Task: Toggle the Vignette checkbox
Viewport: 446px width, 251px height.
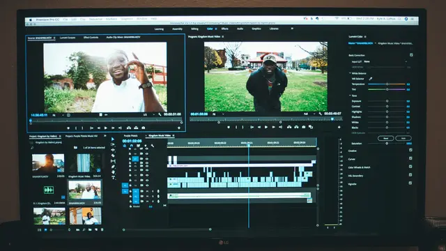Action: tap(410, 183)
